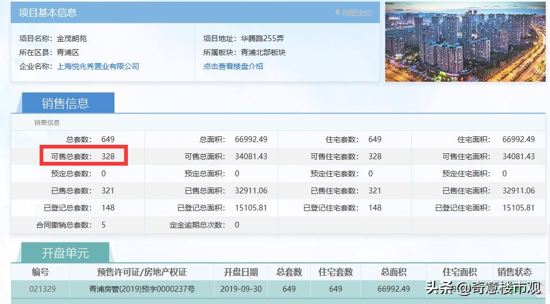Click project name value 金茂朗苑

tap(72, 38)
